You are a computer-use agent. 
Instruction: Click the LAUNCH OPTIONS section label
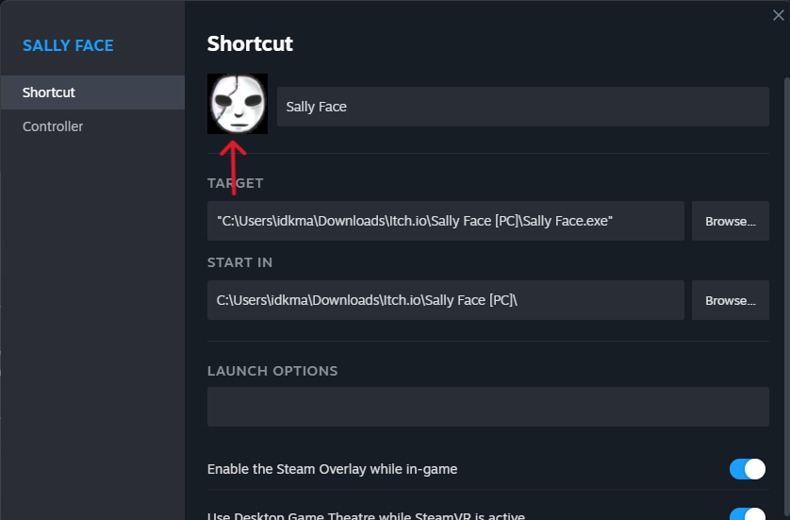272,371
